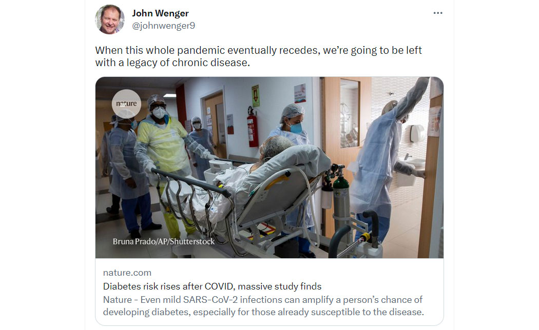Image resolution: width=539 pixels, height=330 pixels.
Task: Open the article card's hospital photo thumbnail
Action: coord(269,168)
